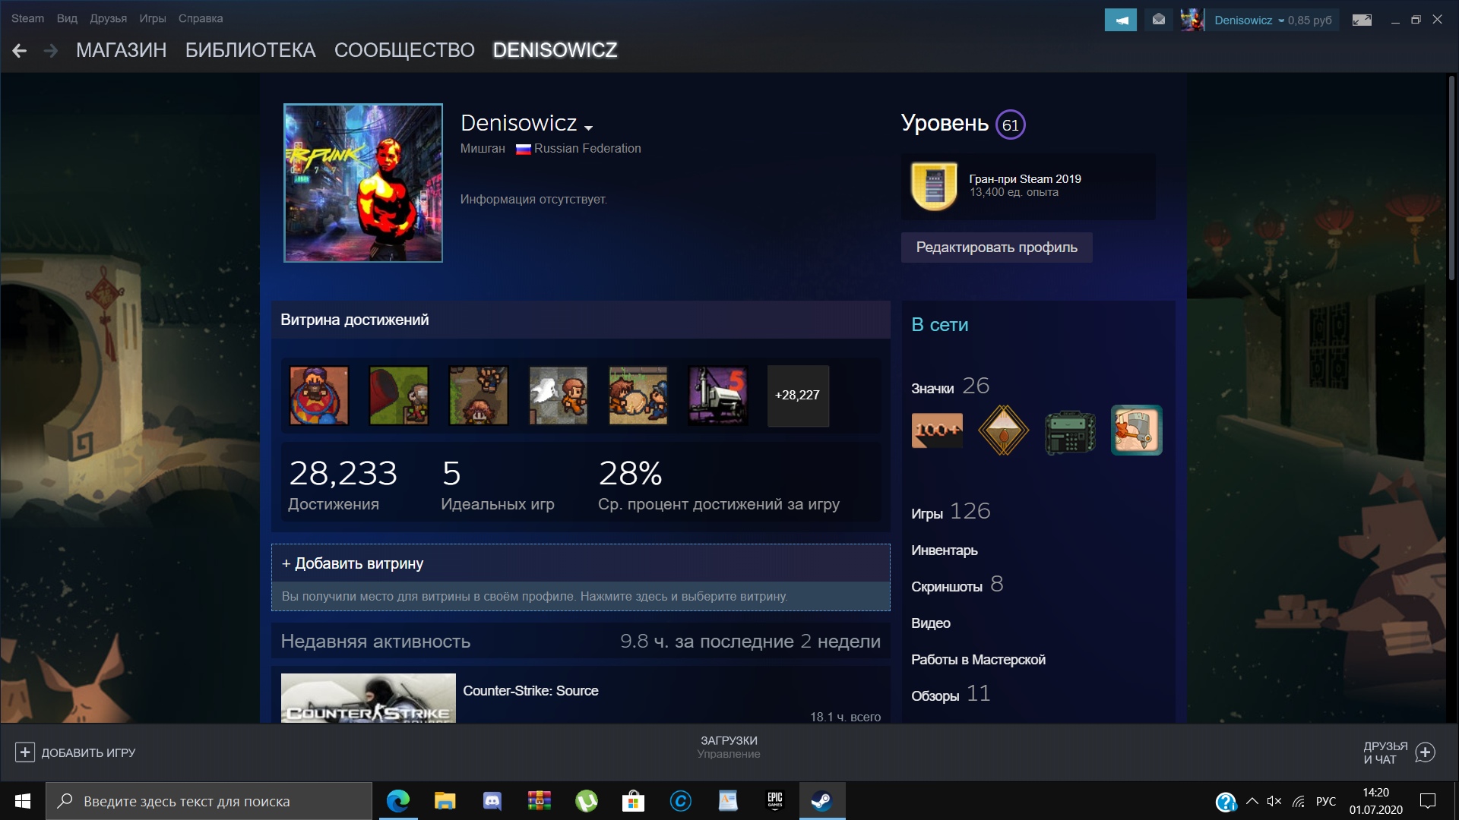Open uTorrent from the taskbar
This screenshot has height=820, width=1459.
coord(586,801)
